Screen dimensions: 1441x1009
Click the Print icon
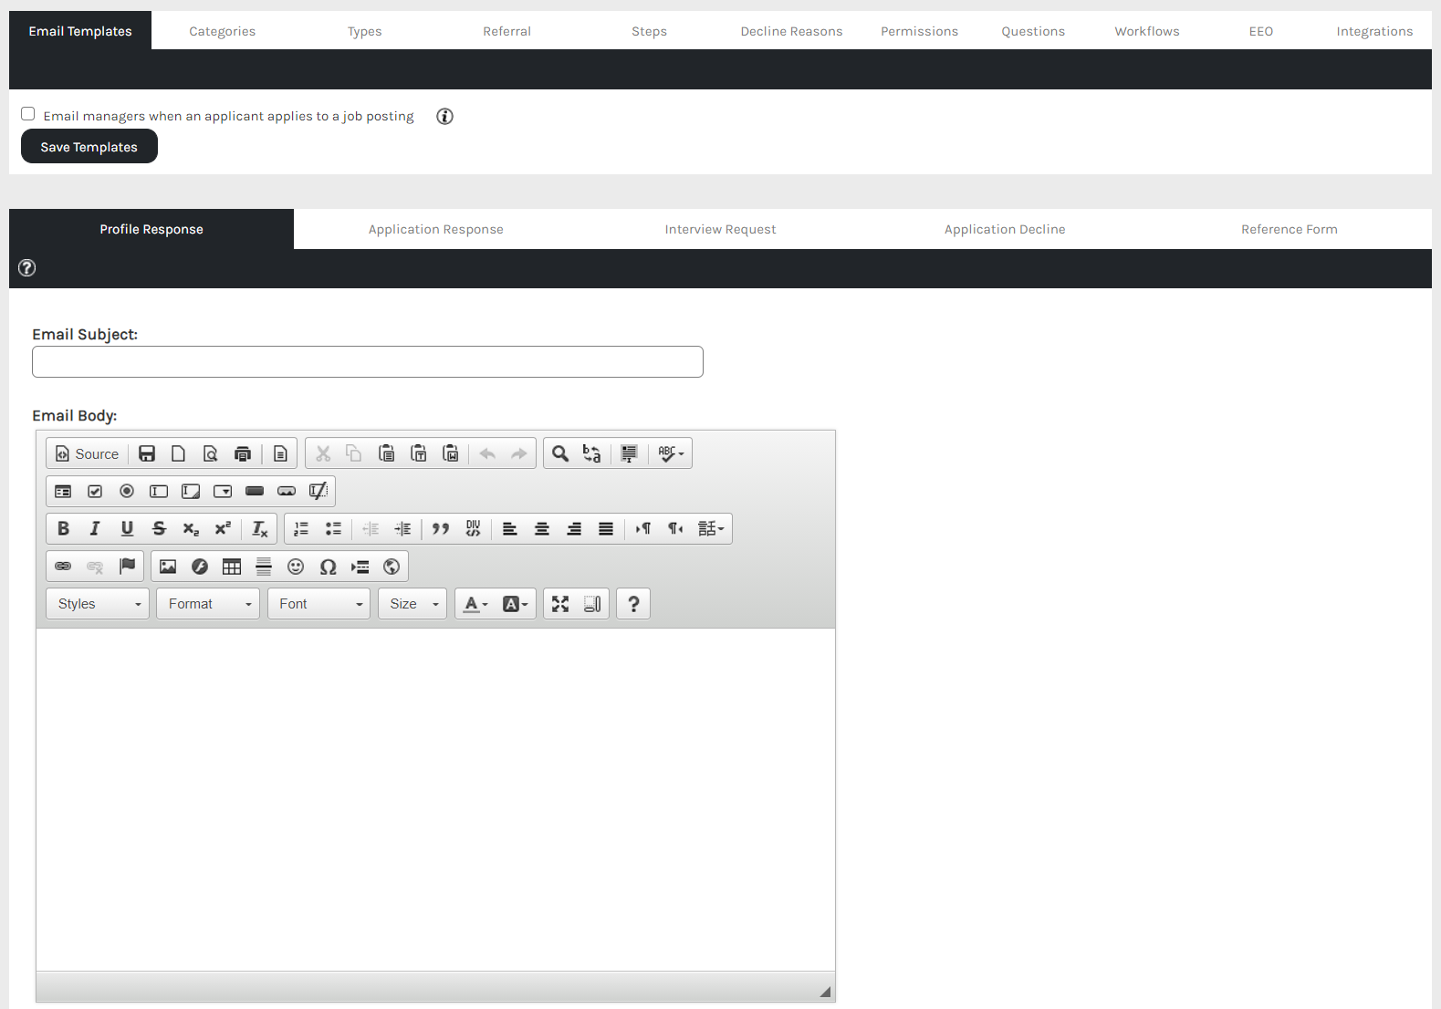(243, 453)
